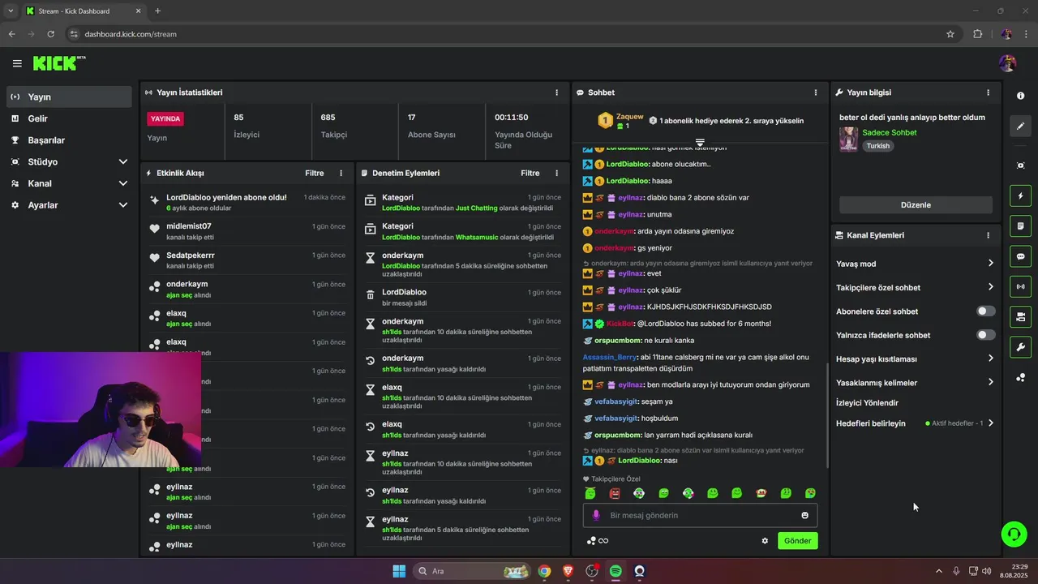The width and height of the screenshot is (1038, 584).
Task: Open Windows Start menu
Action: tap(399, 571)
